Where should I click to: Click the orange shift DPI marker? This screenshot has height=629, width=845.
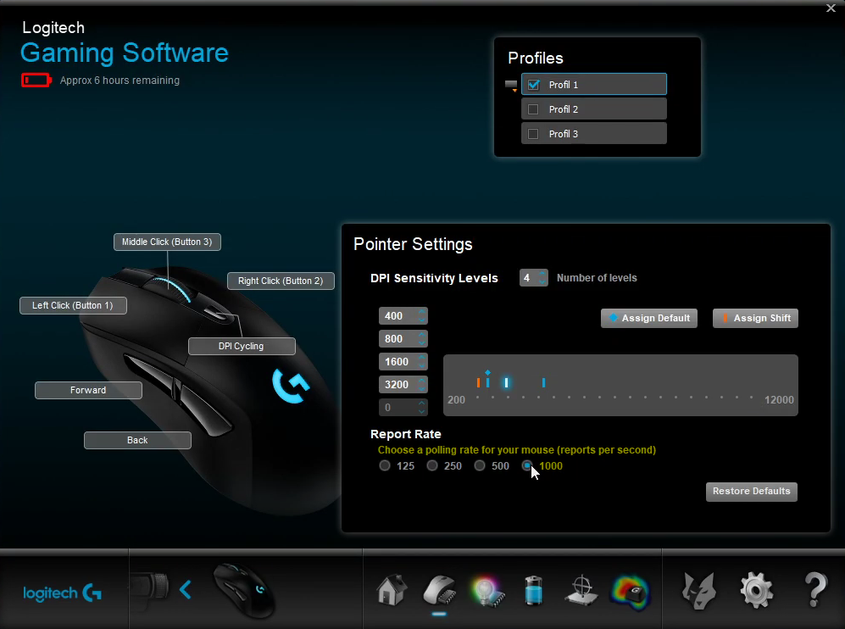tap(478, 382)
